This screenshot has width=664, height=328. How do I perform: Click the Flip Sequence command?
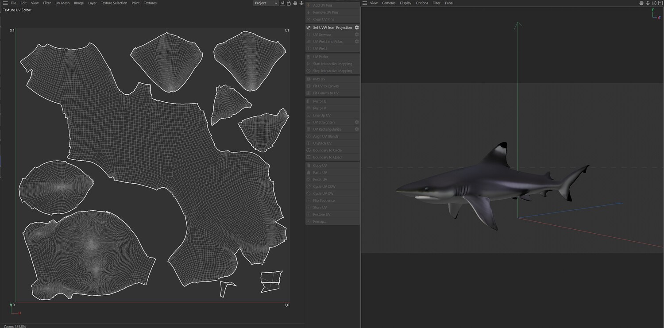point(332,201)
